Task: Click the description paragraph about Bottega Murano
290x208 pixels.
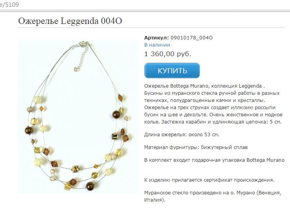Action: coord(213,104)
